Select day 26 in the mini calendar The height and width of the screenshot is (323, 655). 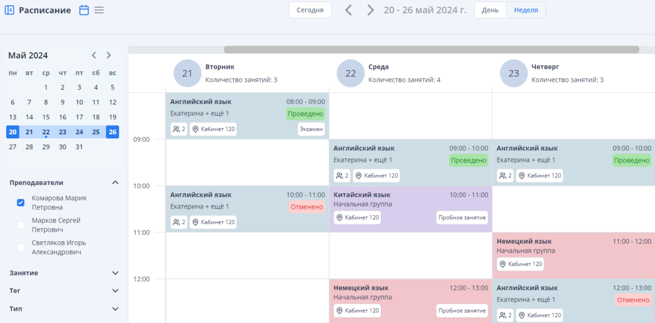click(x=112, y=132)
